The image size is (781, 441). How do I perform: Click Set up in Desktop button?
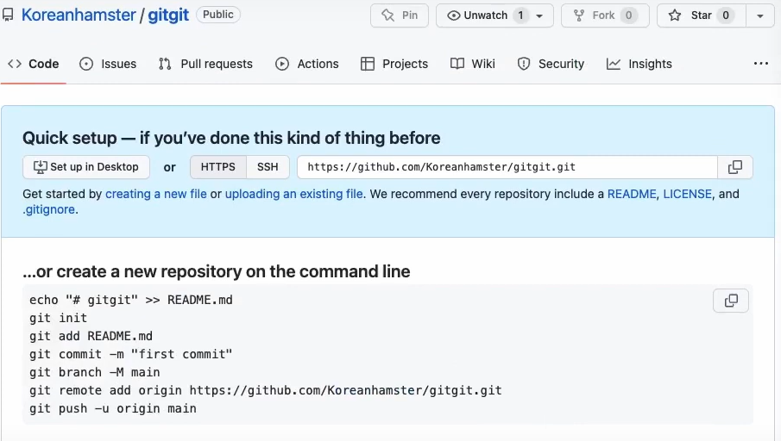(86, 167)
